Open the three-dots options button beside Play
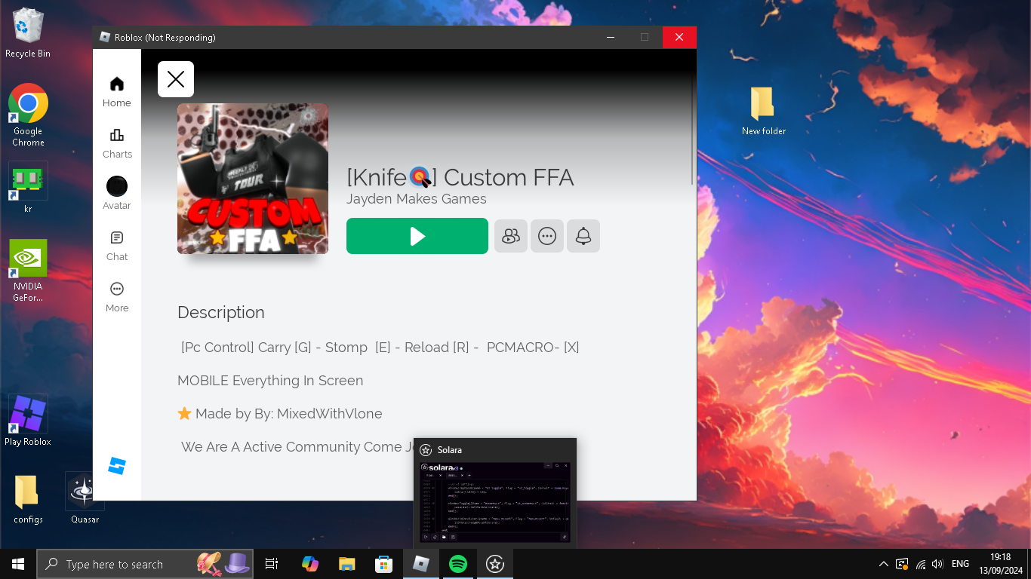 click(547, 236)
